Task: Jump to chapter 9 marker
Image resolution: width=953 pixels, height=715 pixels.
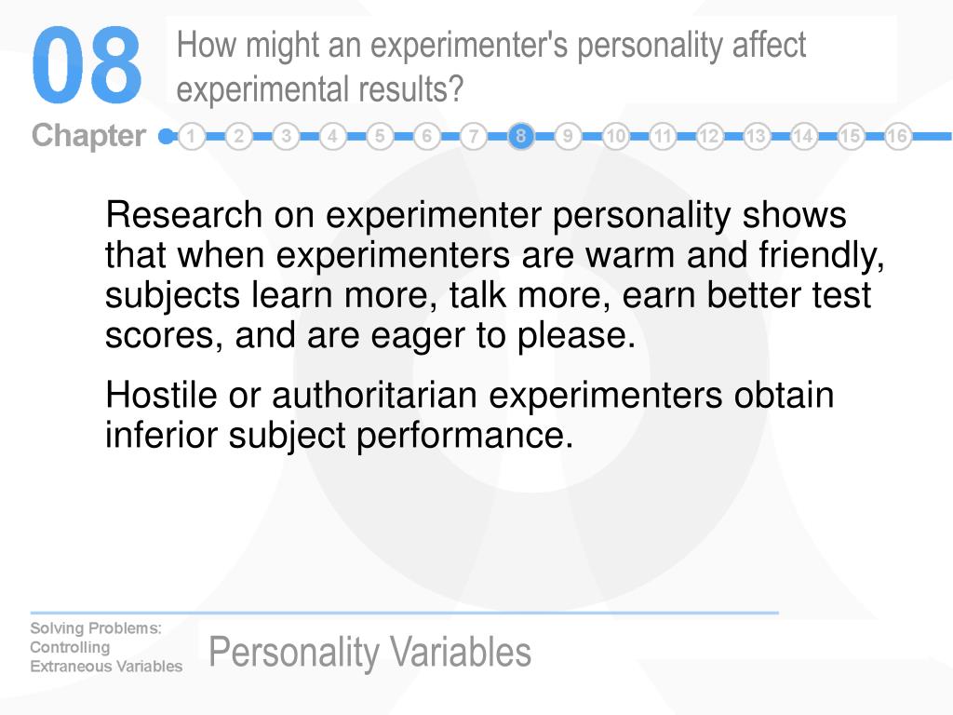Action: [x=568, y=136]
